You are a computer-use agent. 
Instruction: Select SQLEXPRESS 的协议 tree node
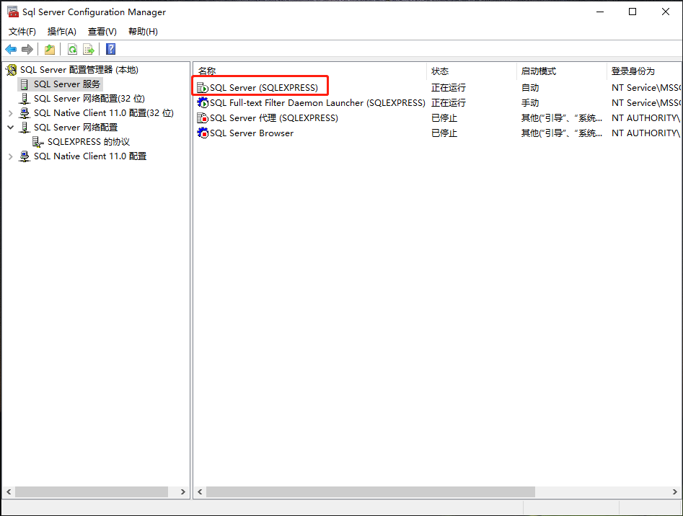click(x=89, y=142)
